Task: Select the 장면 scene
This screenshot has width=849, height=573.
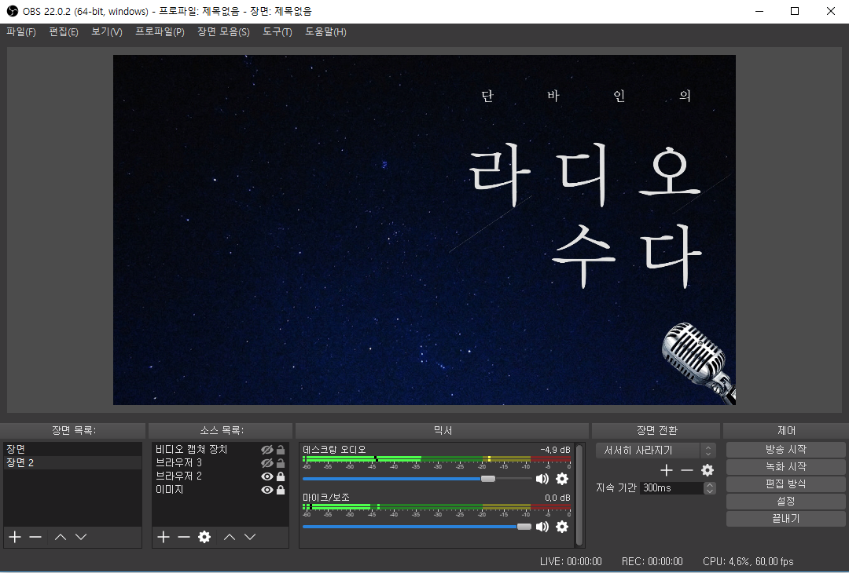Action: pyautogui.click(x=72, y=449)
